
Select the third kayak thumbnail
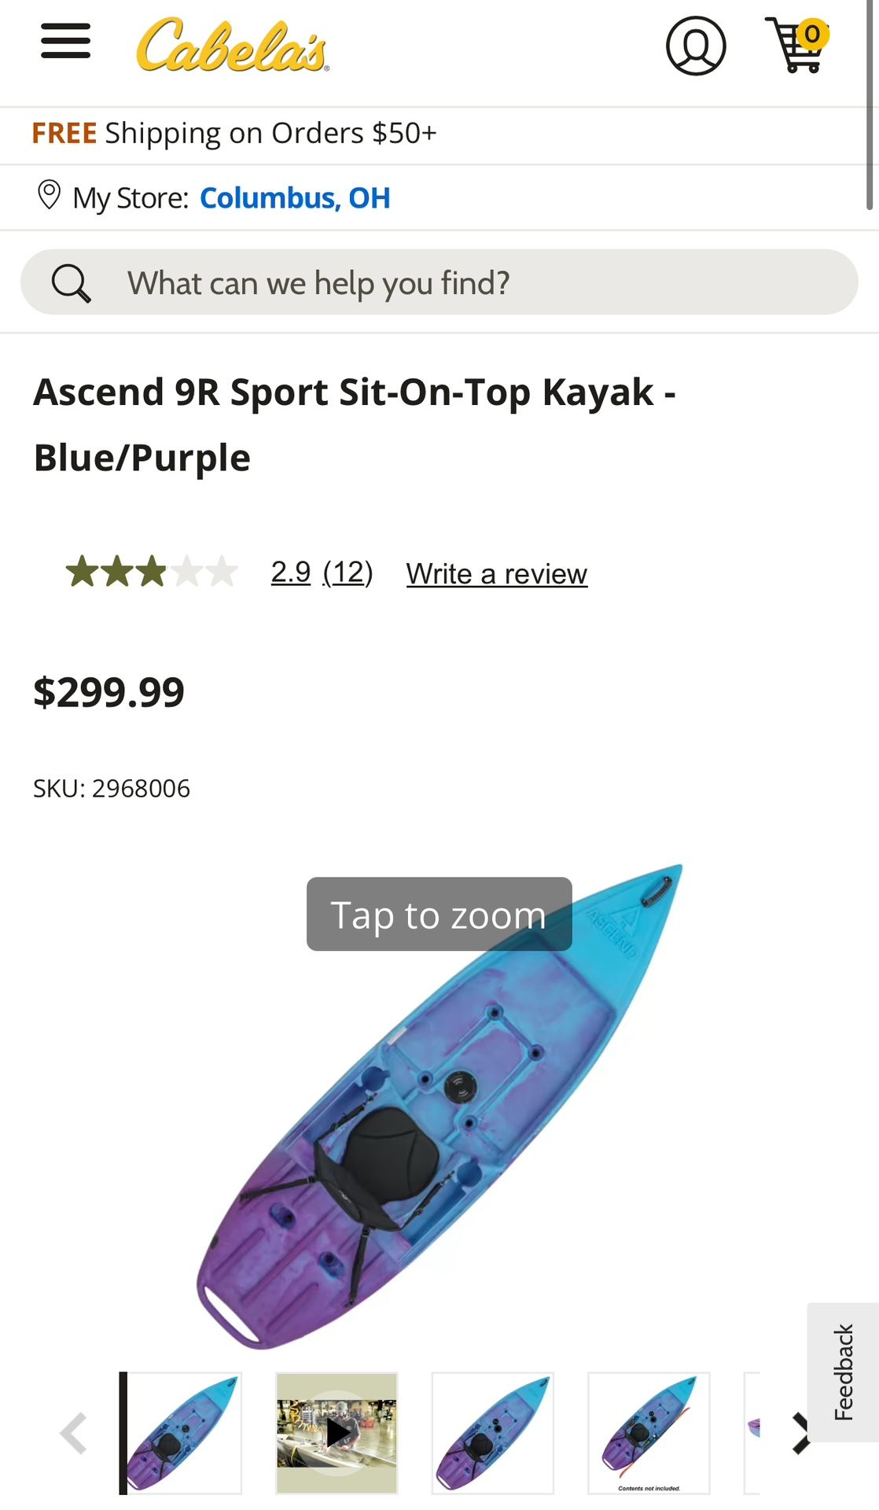[493, 1433]
